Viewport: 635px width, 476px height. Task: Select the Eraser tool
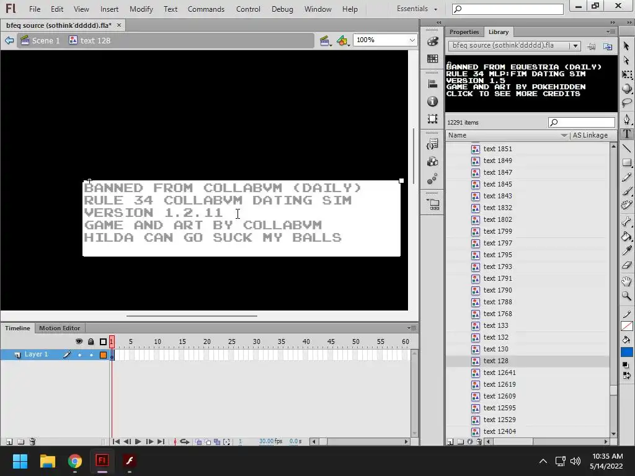pos(626,265)
